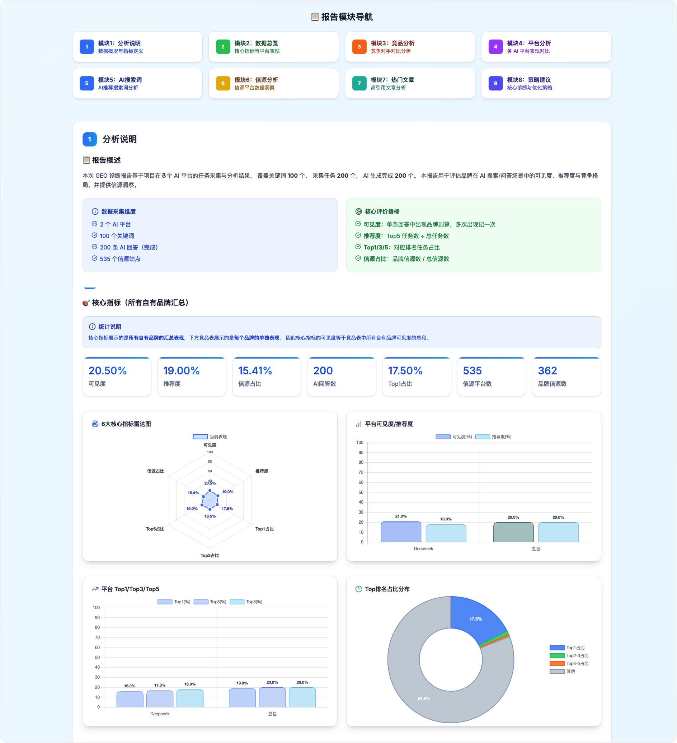Click the orange number 3 module badge
677x743 pixels.
(x=359, y=47)
